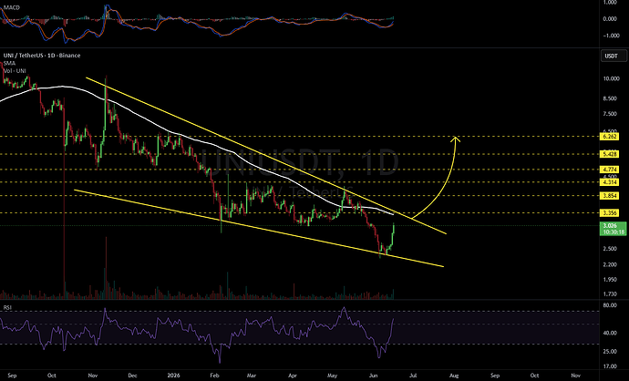Viewport: 629px width, 381px height.
Task: Click the 3.854 price level label
Action: (x=609, y=196)
